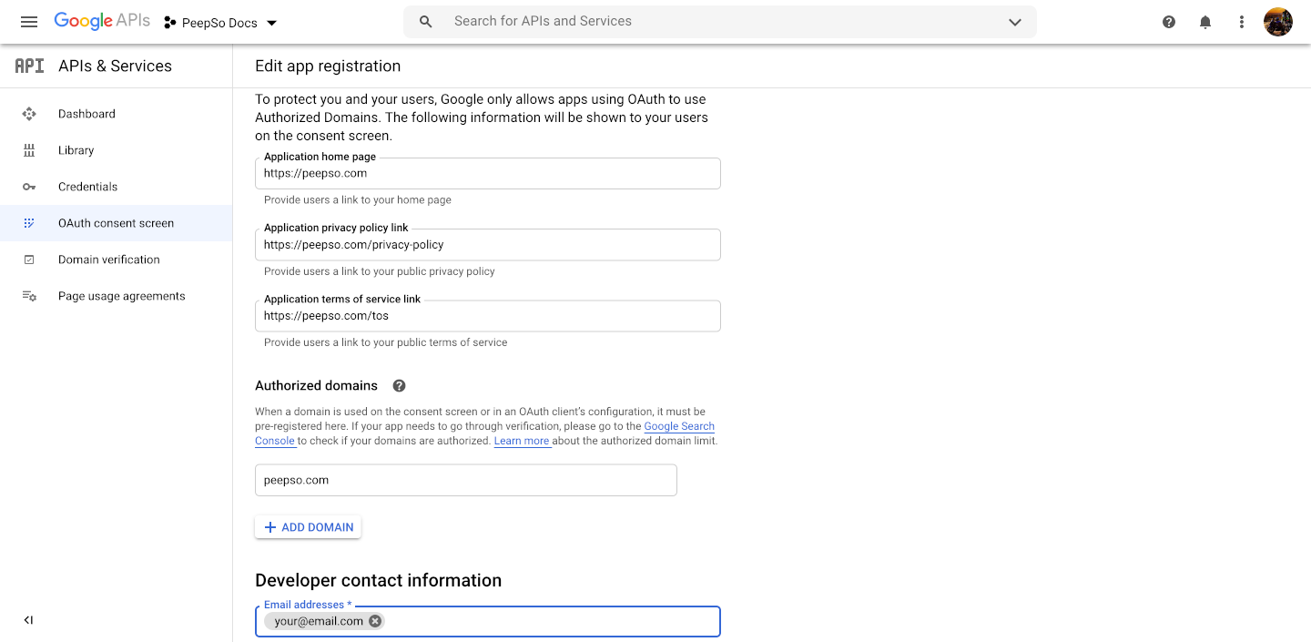Click the search magnifier icon
Viewport: 1311px width, 642px height.
pyautogui.click(x=425, y=22)
